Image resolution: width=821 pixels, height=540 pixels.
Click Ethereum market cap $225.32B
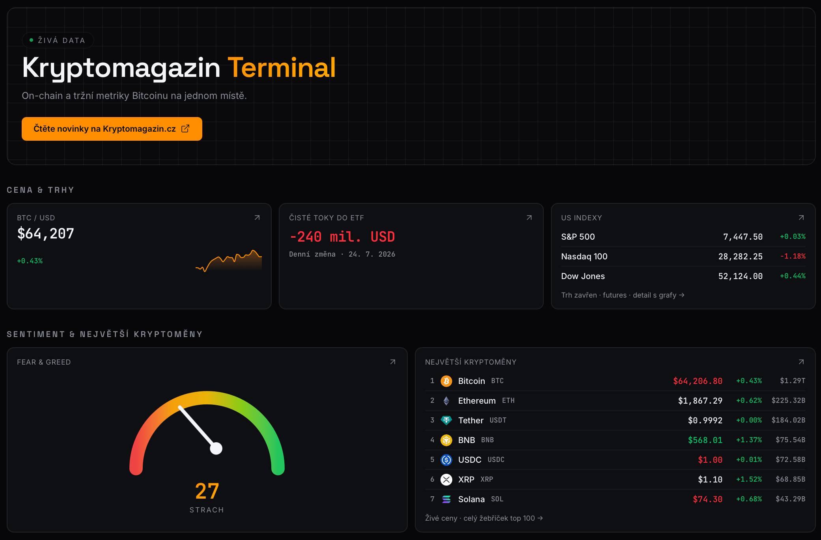click(x=788, y=400)
